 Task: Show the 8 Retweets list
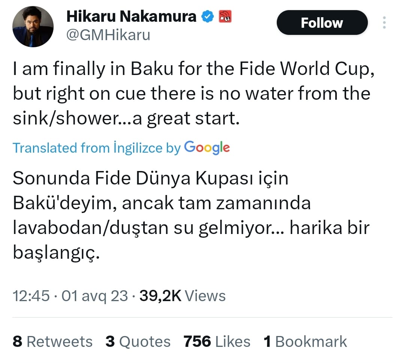click(x=52, y=342)
